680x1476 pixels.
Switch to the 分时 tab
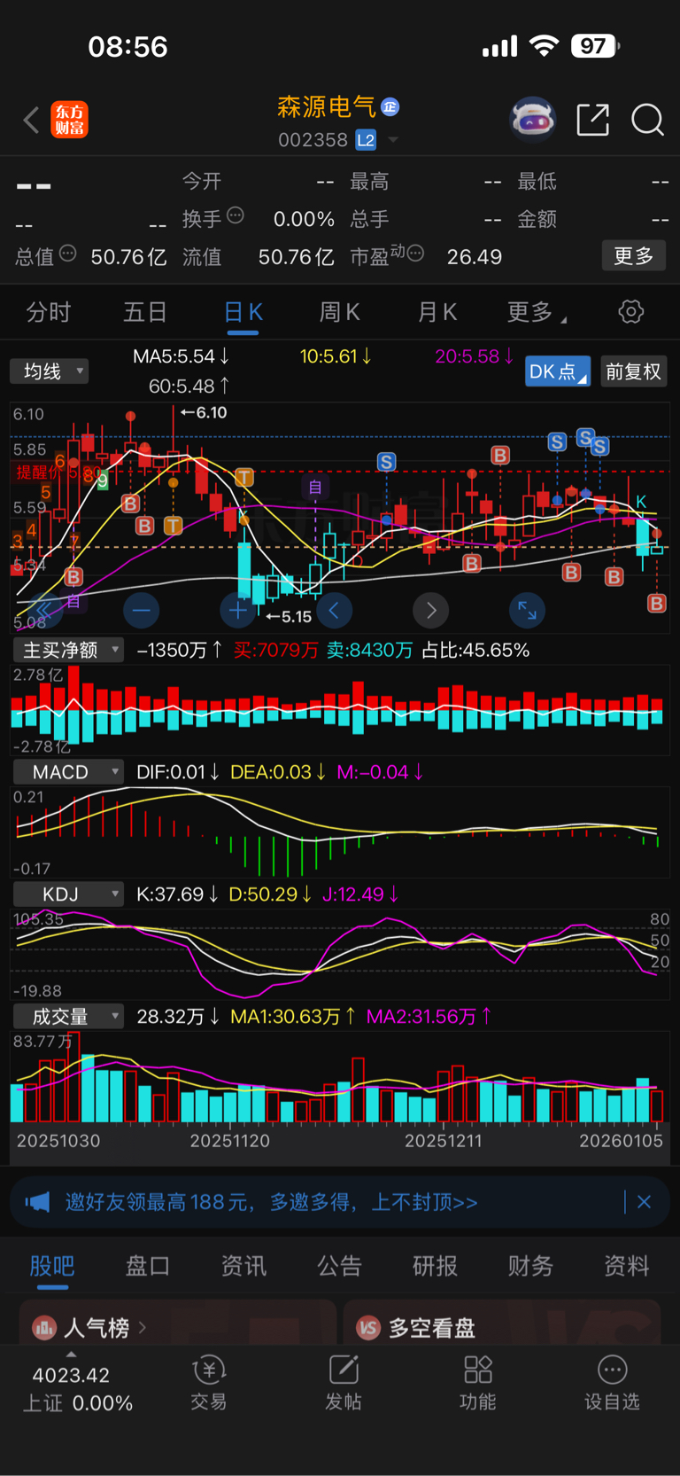[49, 312]
